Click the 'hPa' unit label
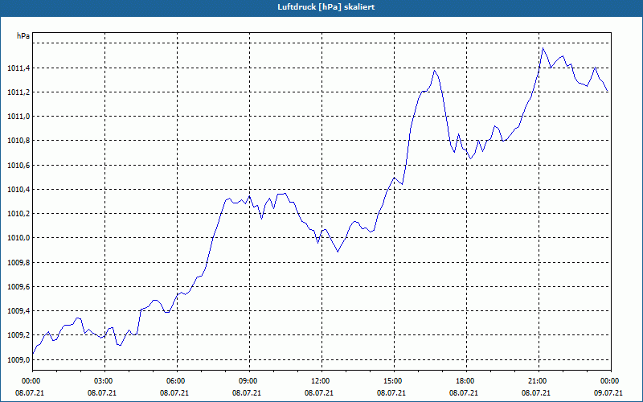The height and width of the screenshot is (402, 643). click(x=23, y=36)
